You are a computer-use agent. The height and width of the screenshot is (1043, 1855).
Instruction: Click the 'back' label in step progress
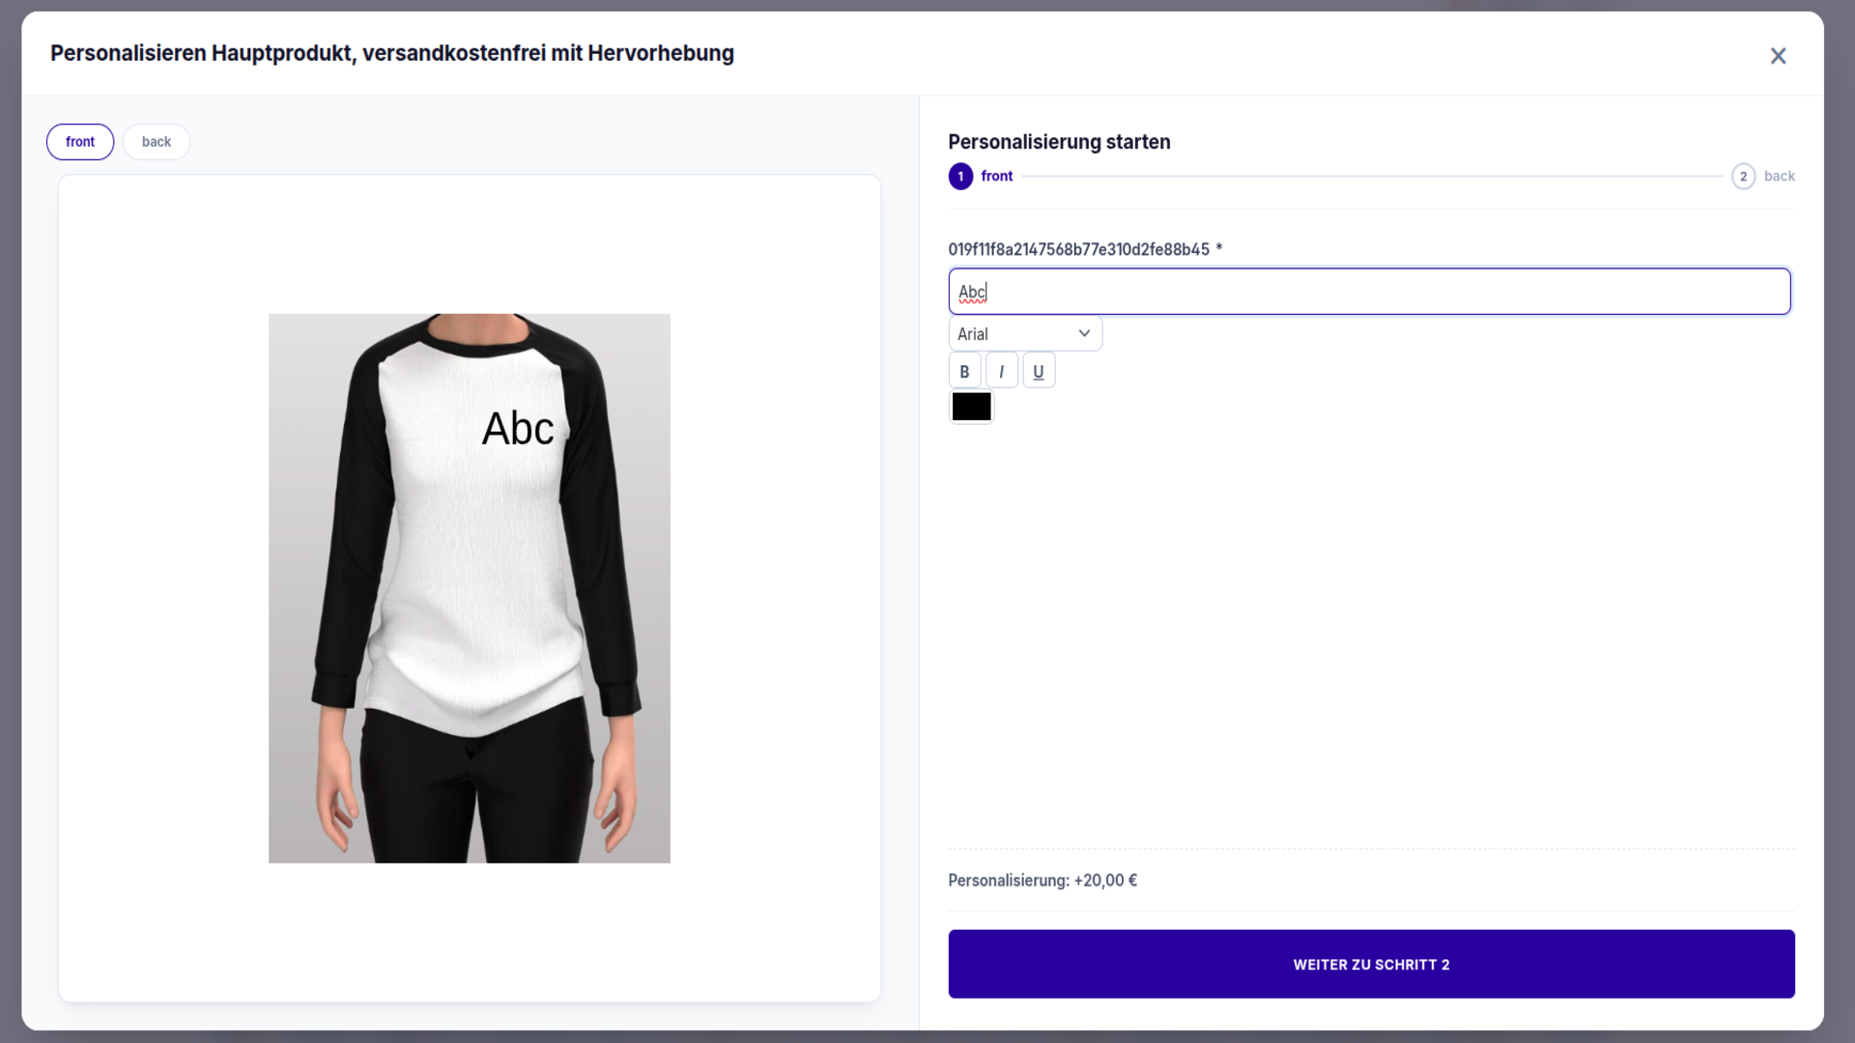[x=1779, y=176]
